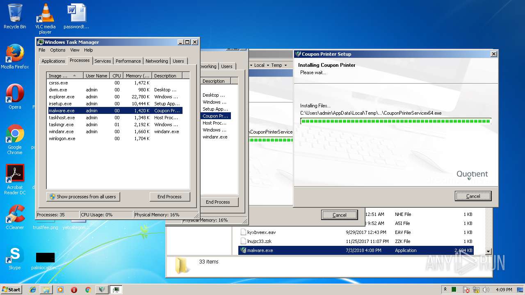Sort by Memory column header
525x295 pixels.
coord(138,76)
